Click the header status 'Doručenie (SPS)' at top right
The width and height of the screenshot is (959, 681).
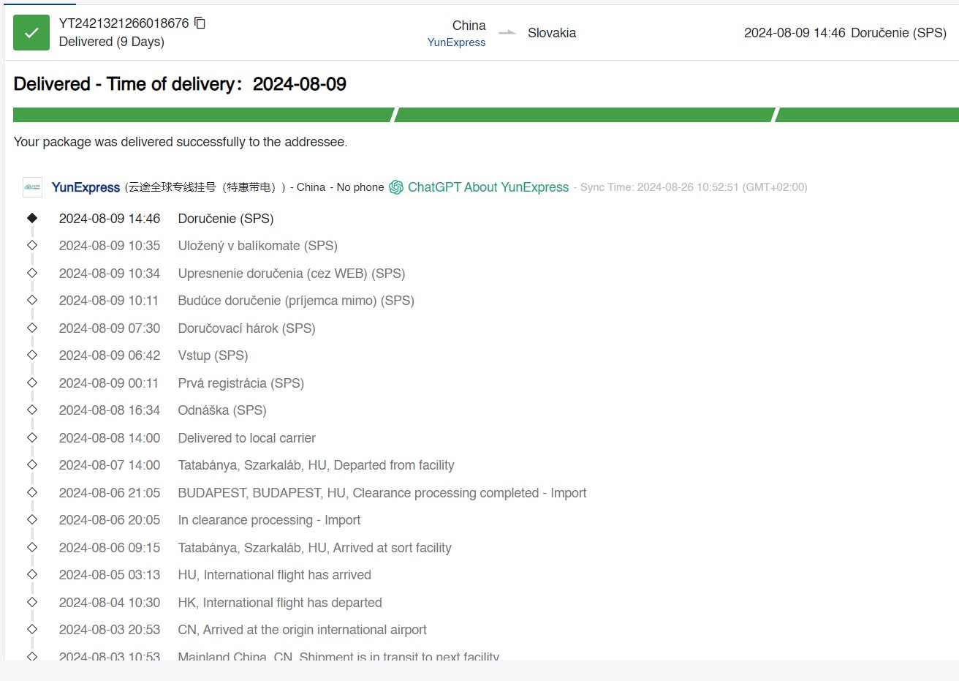(x=899, y=33)
